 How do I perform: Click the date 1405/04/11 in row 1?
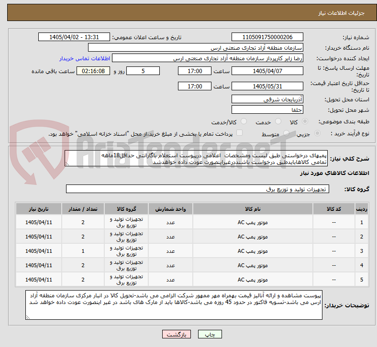[39, 222]
